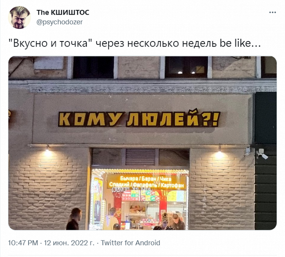Visit the @psychodozer handle link
Screen dimensions: 285x257
tap(60, 22)
